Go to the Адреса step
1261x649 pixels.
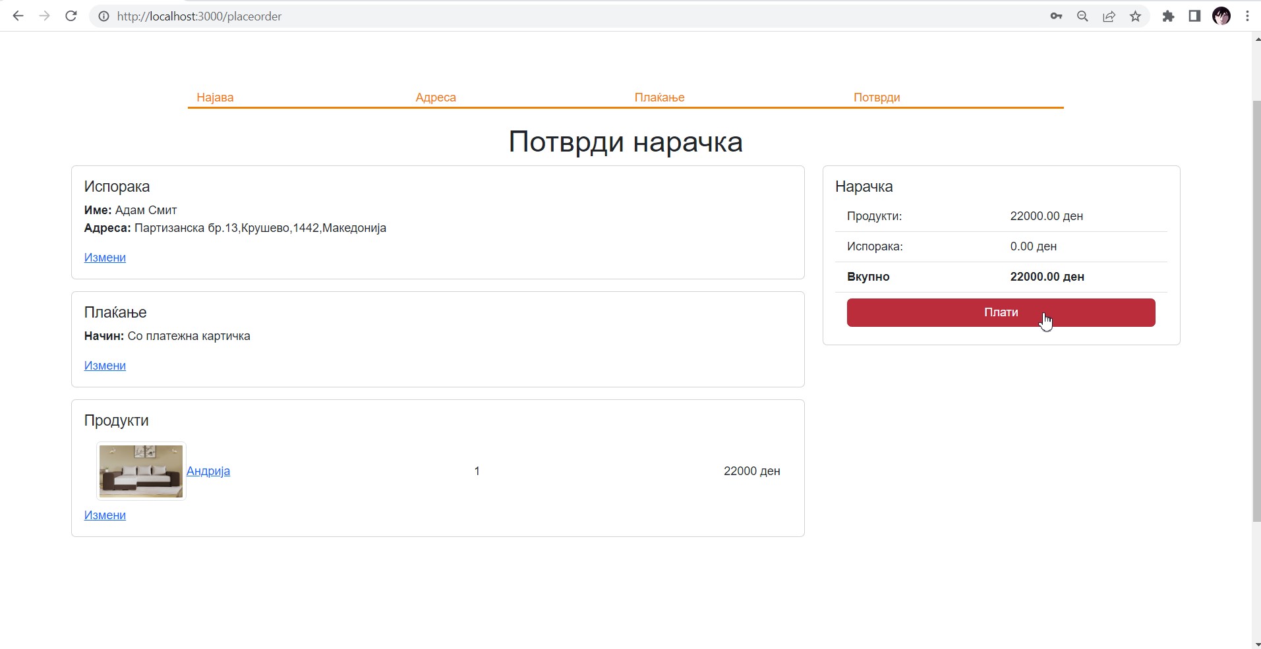436,98
